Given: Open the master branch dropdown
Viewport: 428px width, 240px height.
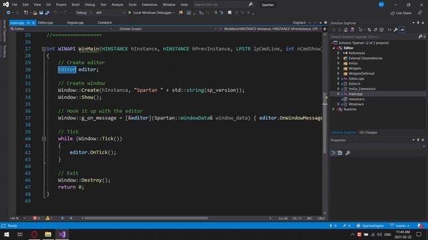Looking at the screenshot, I should [400, 226].
